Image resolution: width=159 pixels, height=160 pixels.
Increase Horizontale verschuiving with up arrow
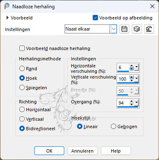pyautogui.click(x=132, y=66)
